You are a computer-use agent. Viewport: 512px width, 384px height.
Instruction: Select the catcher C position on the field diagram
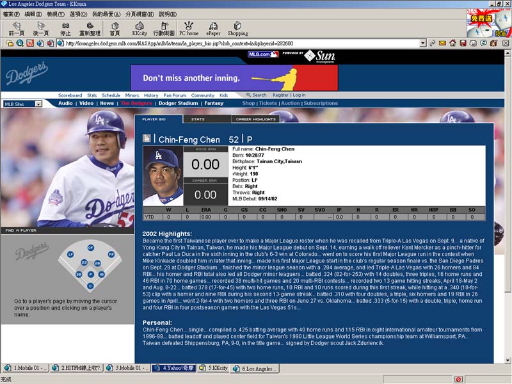(90, 286)
